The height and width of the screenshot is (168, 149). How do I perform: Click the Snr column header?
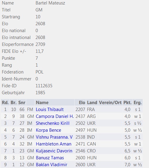pyautogui.click(x=22, y=103)
